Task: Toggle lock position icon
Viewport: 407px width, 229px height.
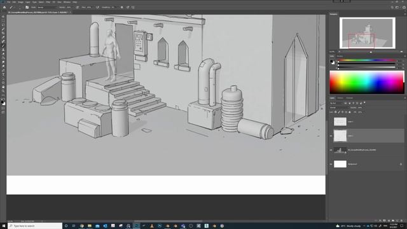Action: pyautogui.click(x=342, y=112)
